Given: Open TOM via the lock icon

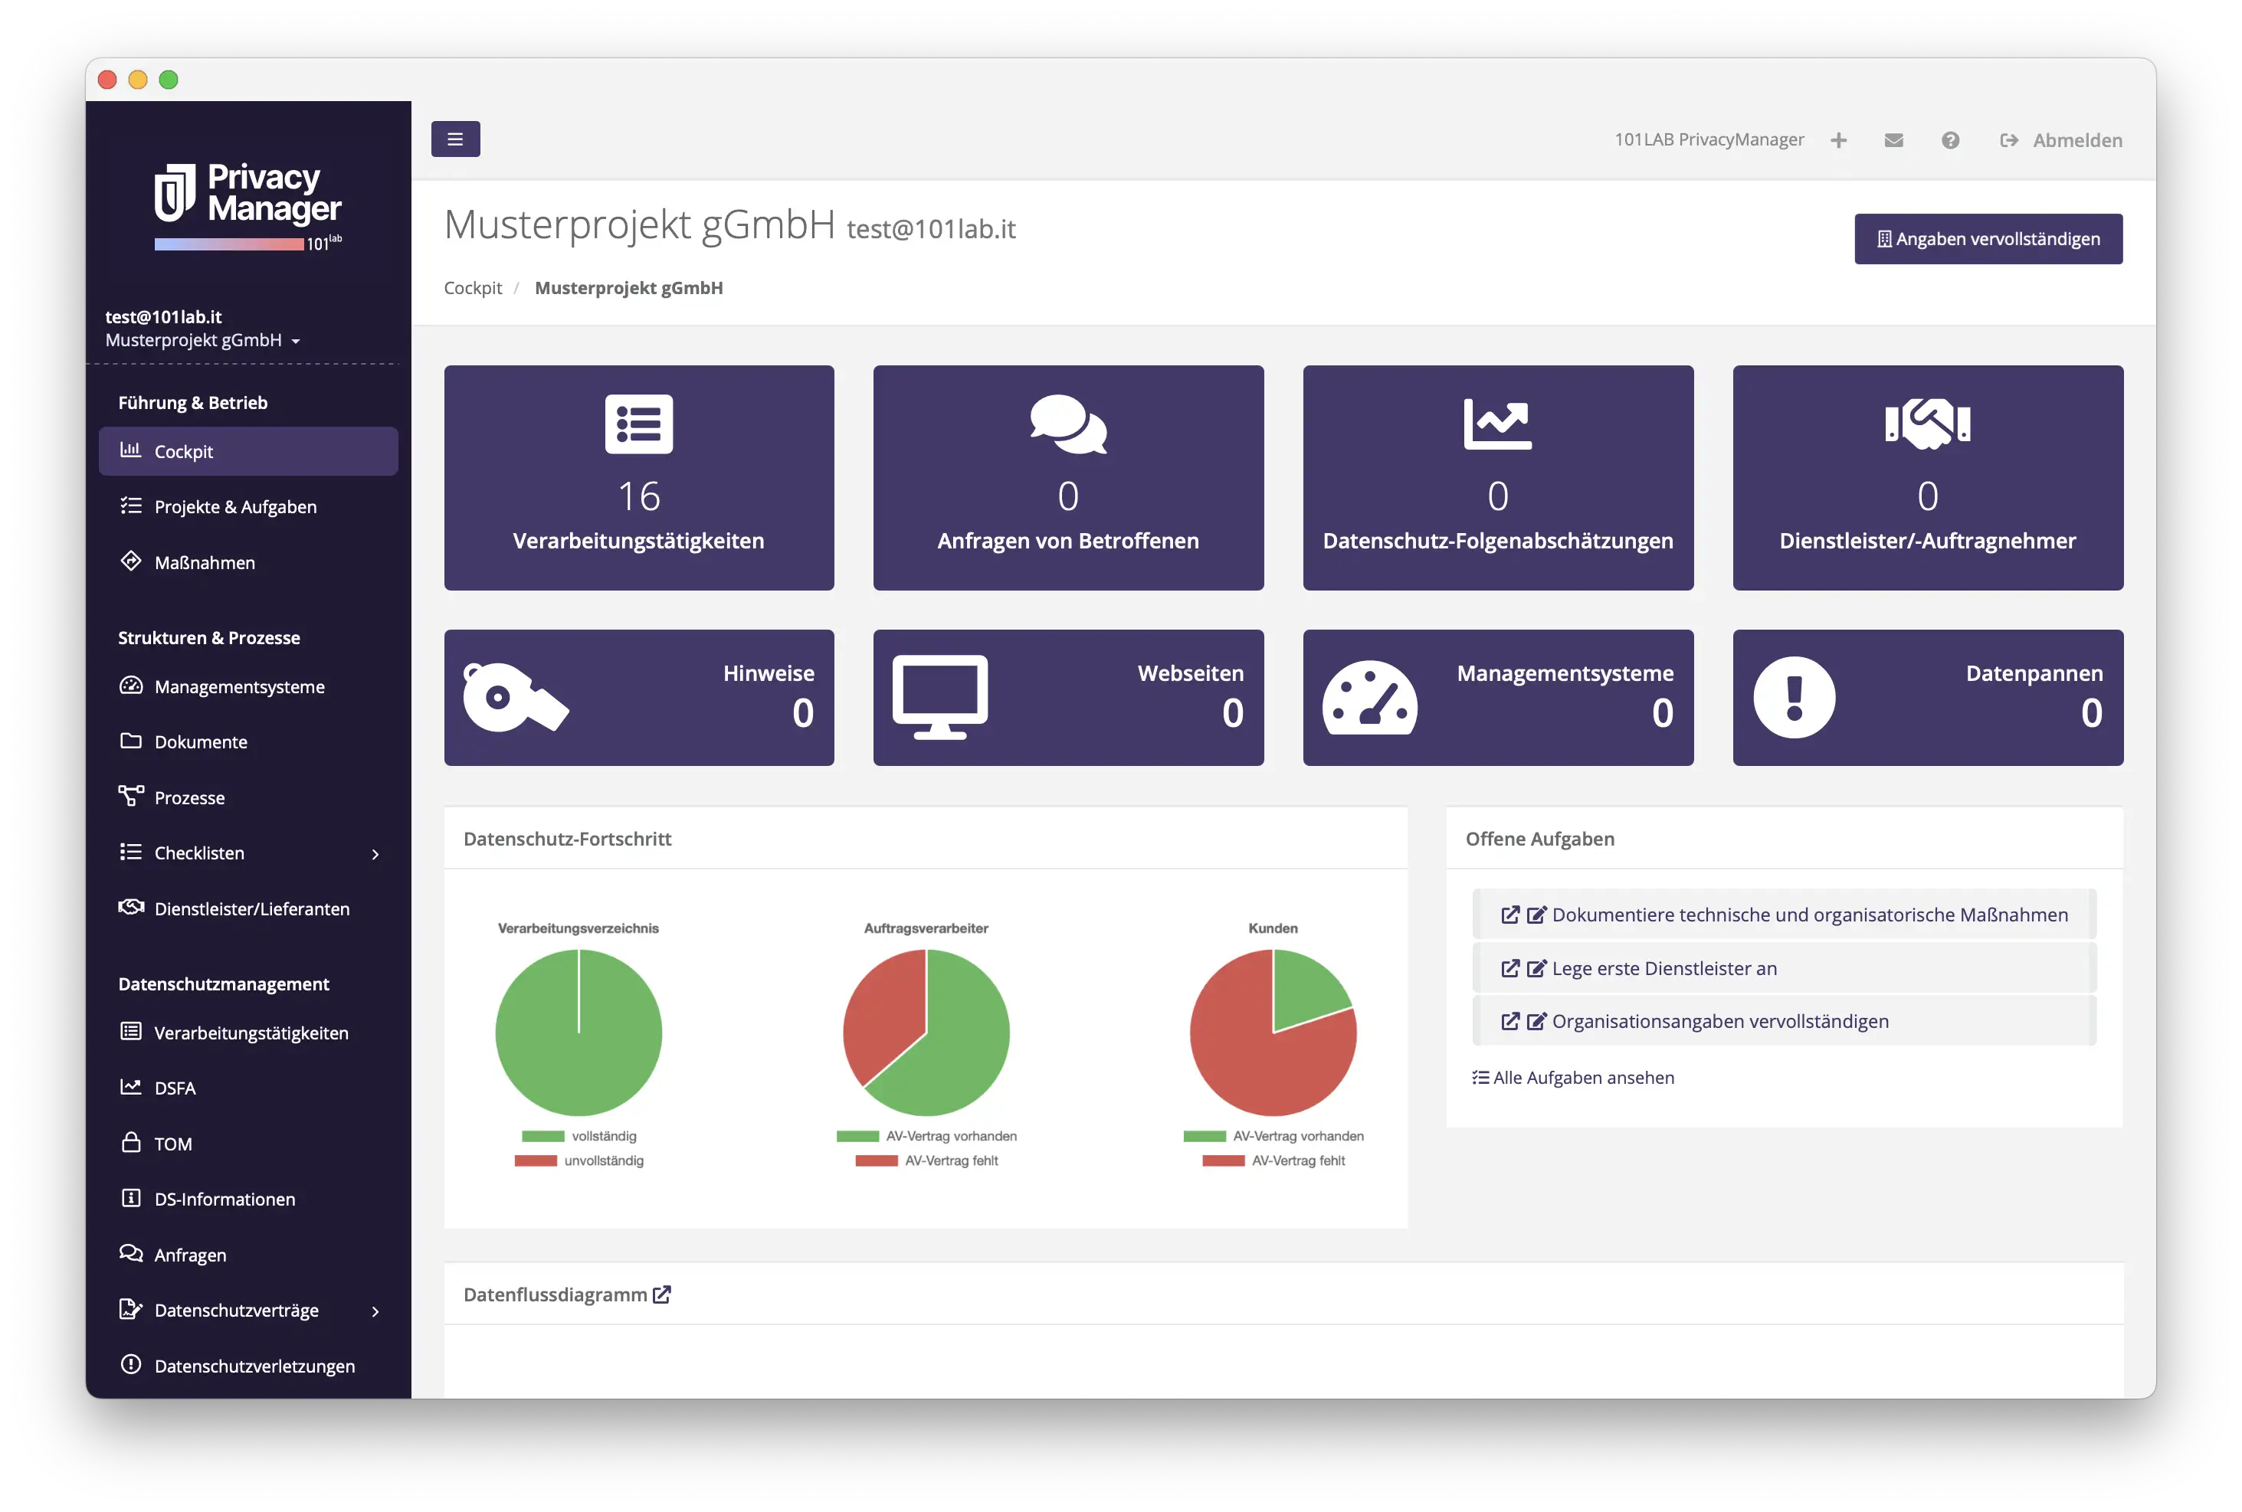Looking at the screenshot, I should (131, 1143).
